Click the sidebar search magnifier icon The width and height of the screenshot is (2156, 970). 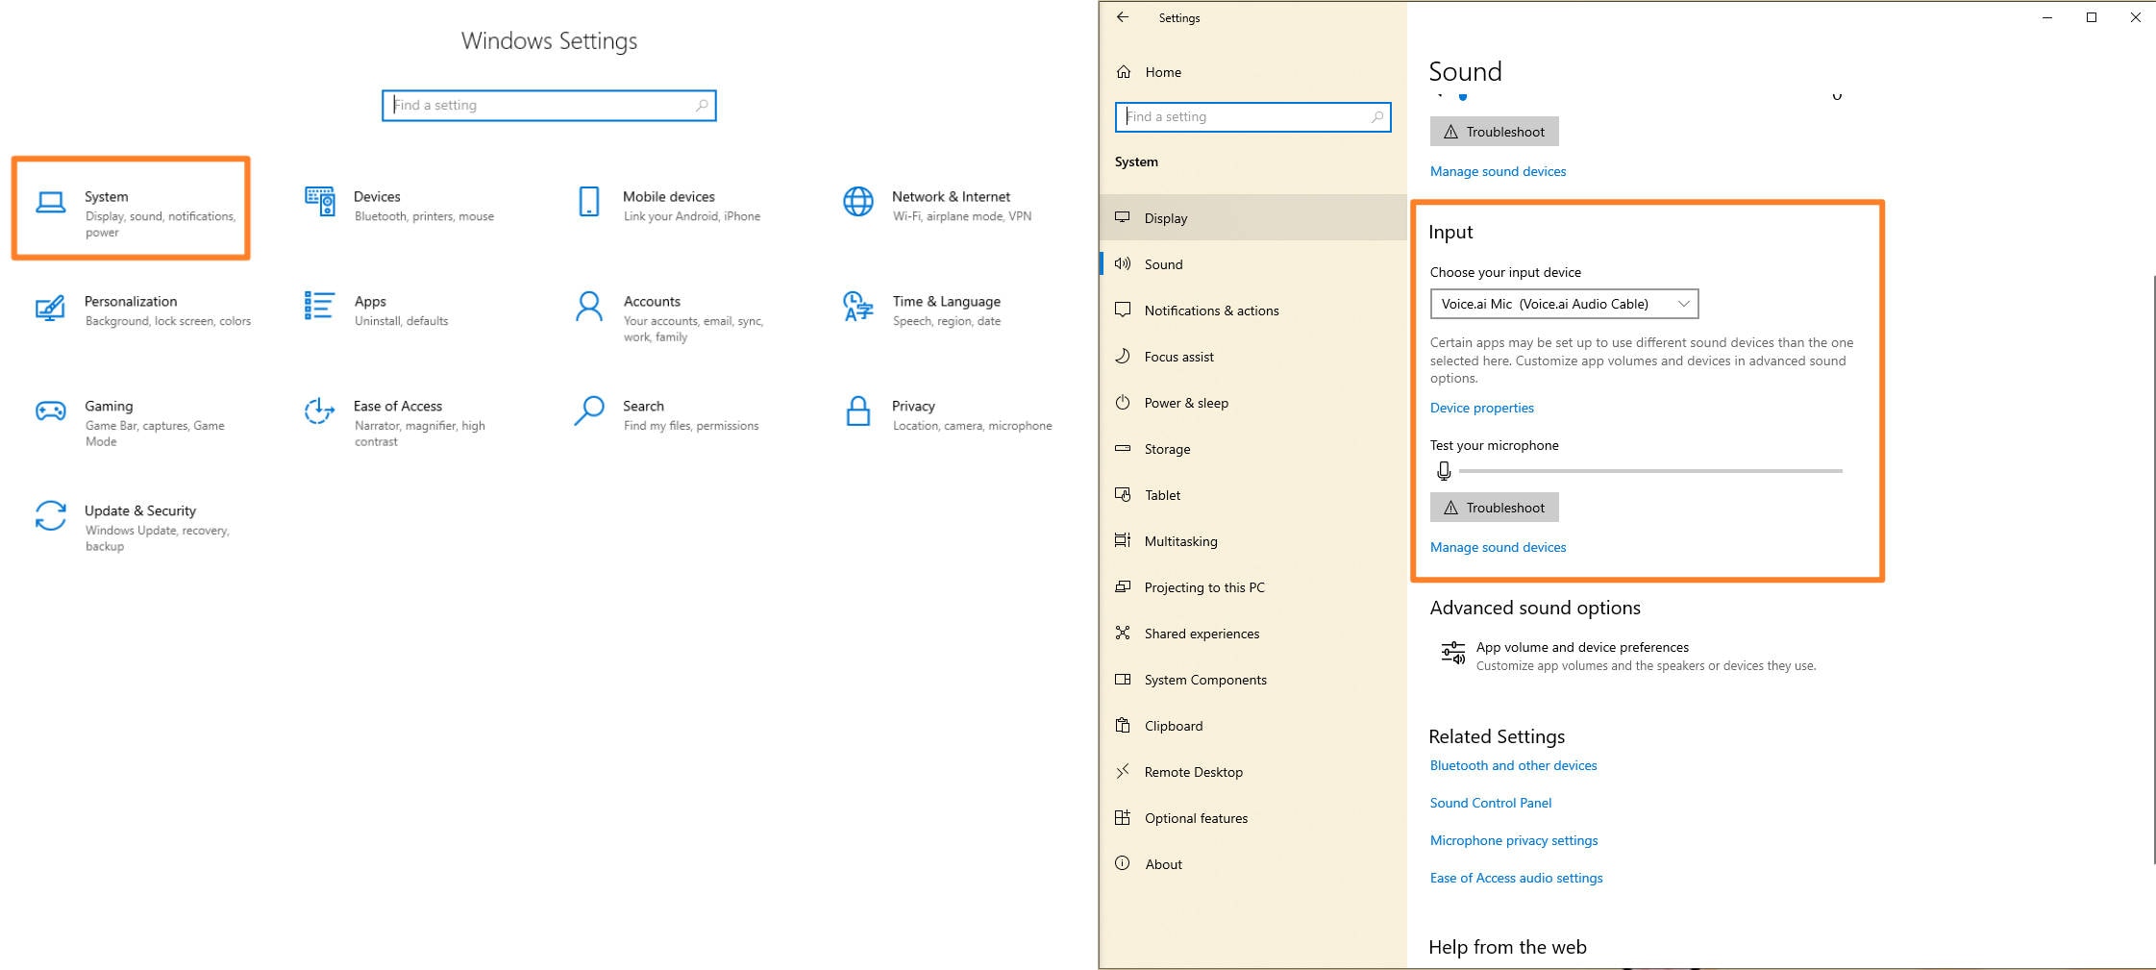click(x=1376, y=117)
